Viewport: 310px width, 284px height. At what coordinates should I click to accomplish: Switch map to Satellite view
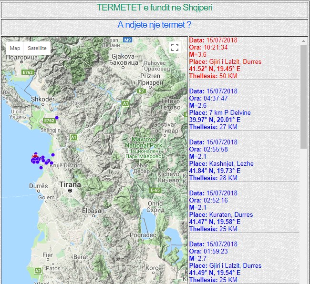[37, 48]
